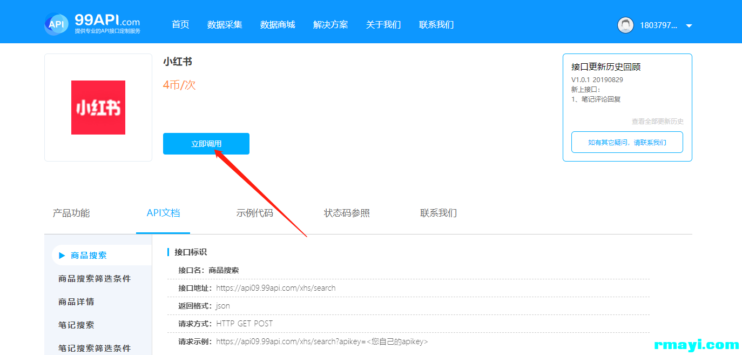Open the user avatar icon
The width and height of the screenshot is (742, 355).
click(x=625, y=25)
